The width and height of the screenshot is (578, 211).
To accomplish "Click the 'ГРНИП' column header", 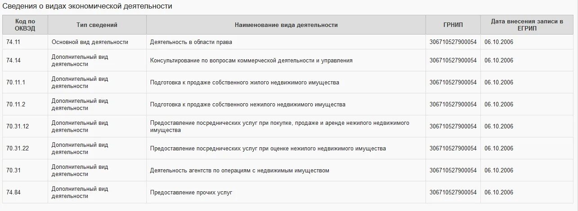I will 453,25.
